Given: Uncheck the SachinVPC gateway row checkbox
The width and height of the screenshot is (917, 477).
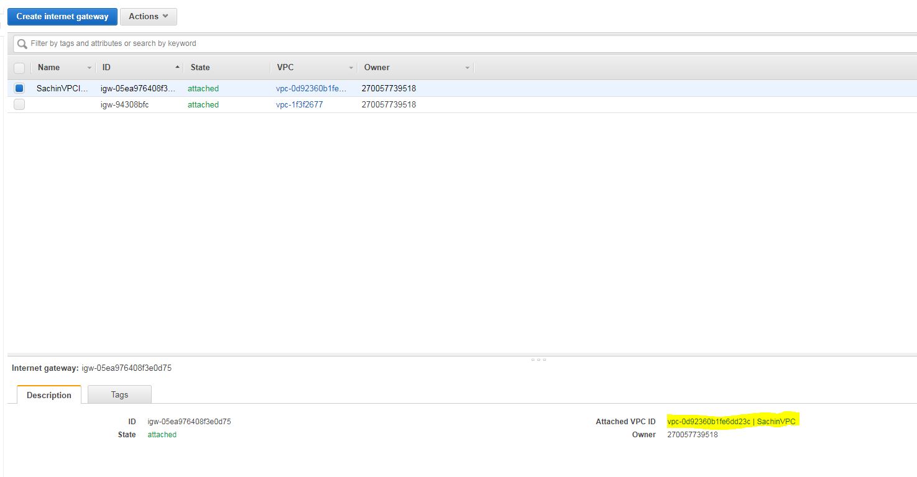Looking at the screenshot, I should click(x=19, y=88).
